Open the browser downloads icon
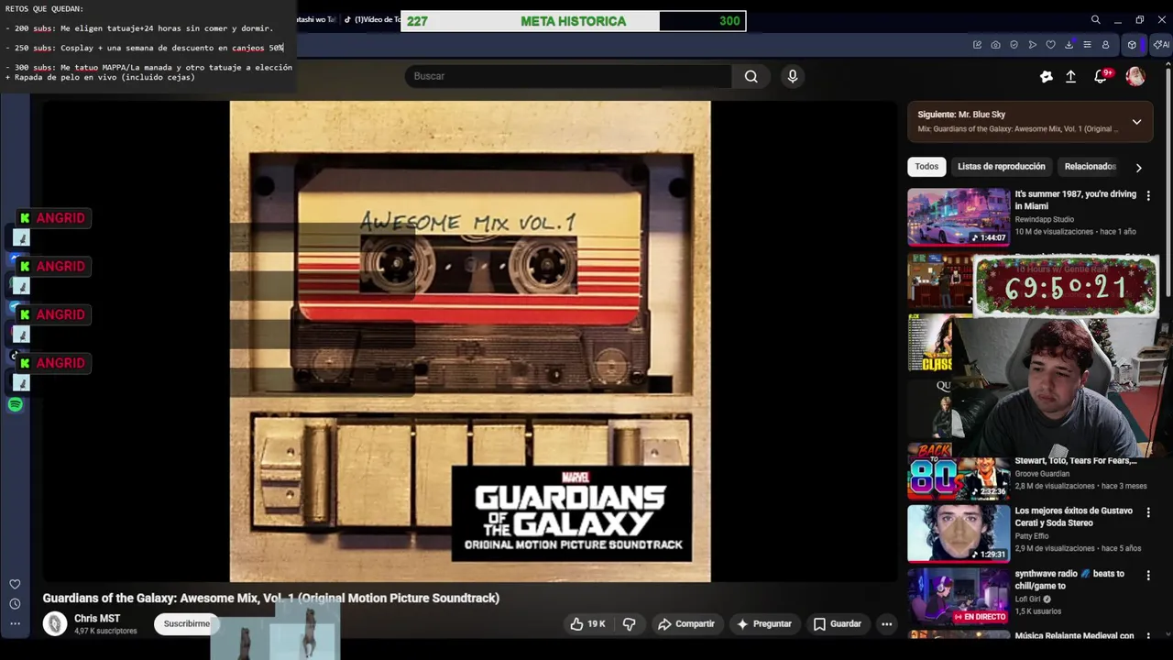1173x660 pixels. (x=1069, y=45)
